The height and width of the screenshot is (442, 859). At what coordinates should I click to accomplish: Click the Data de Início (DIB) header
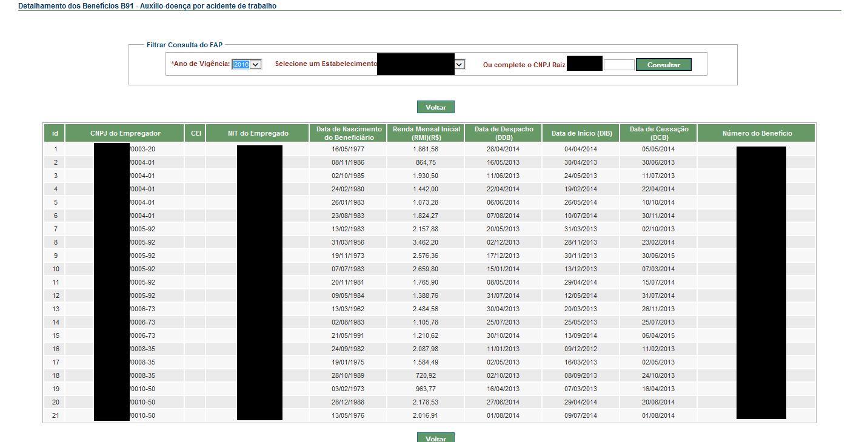click(x=581, y=133)
